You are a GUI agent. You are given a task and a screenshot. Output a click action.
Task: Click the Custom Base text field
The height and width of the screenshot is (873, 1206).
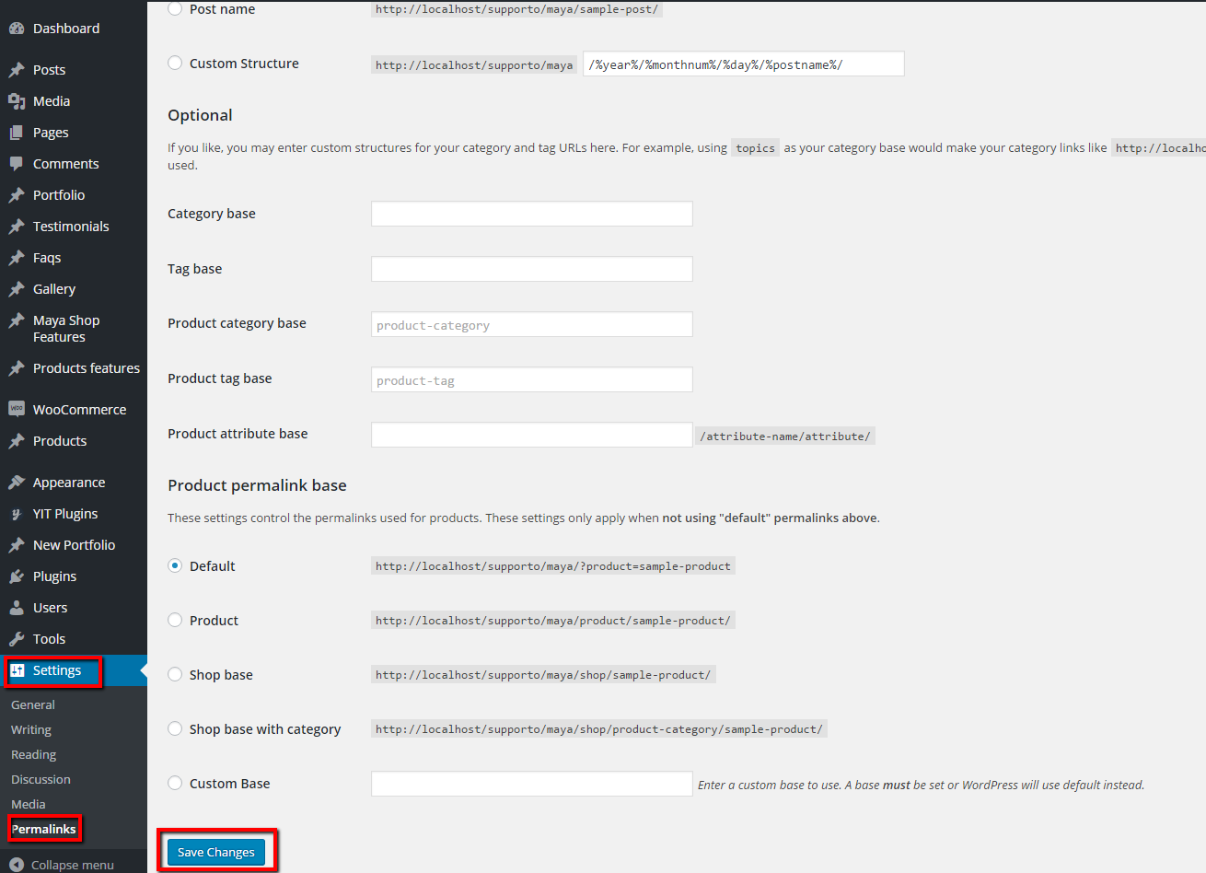coord(532,784)
